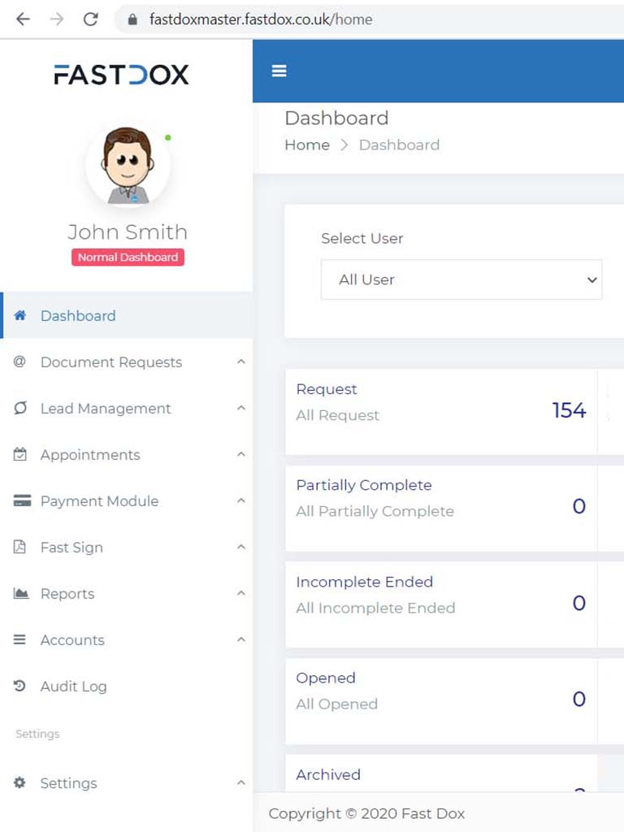Click the Audit Log history icon
The image size is (624, 832).
20,687
